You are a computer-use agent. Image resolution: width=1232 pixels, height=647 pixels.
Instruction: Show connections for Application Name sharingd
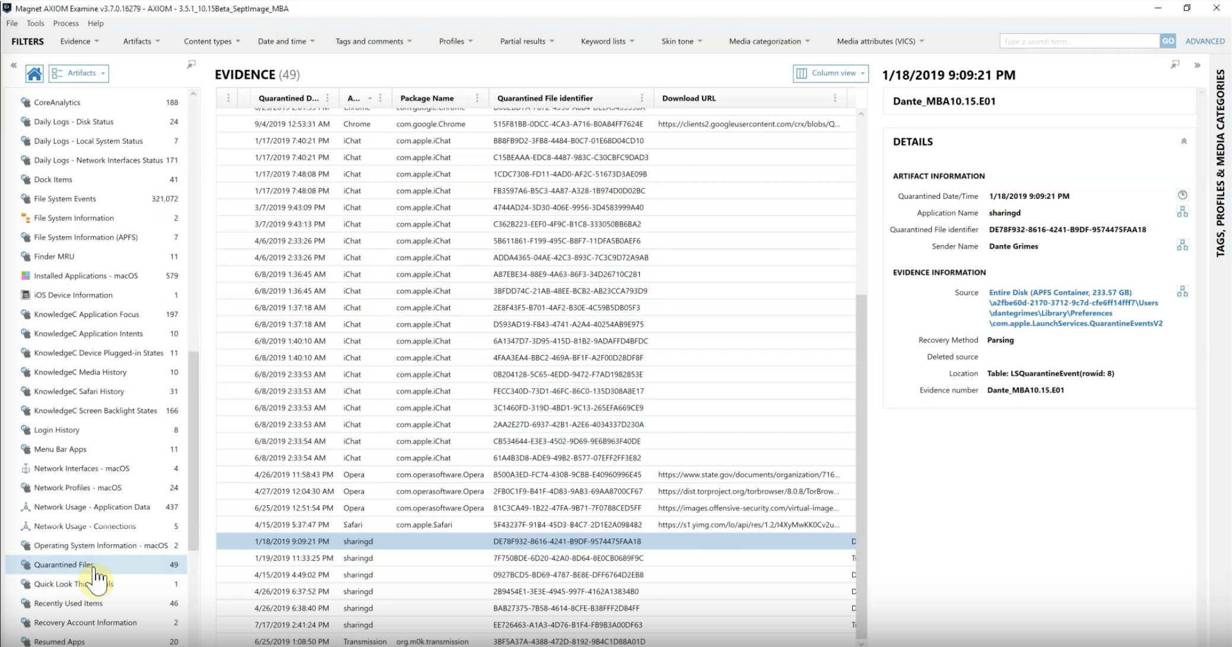[1182, 212]
